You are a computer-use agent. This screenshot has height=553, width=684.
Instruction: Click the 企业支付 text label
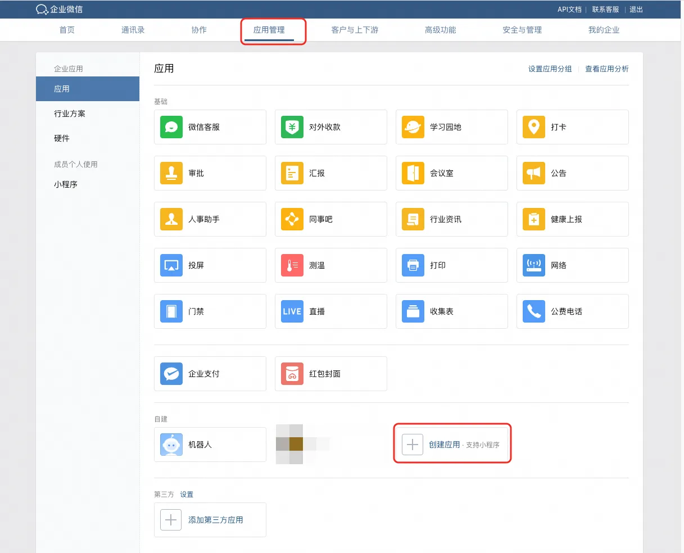coord(204,374)
